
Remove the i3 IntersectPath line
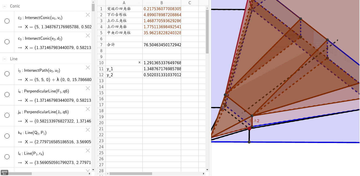click(x=88, y=67)
